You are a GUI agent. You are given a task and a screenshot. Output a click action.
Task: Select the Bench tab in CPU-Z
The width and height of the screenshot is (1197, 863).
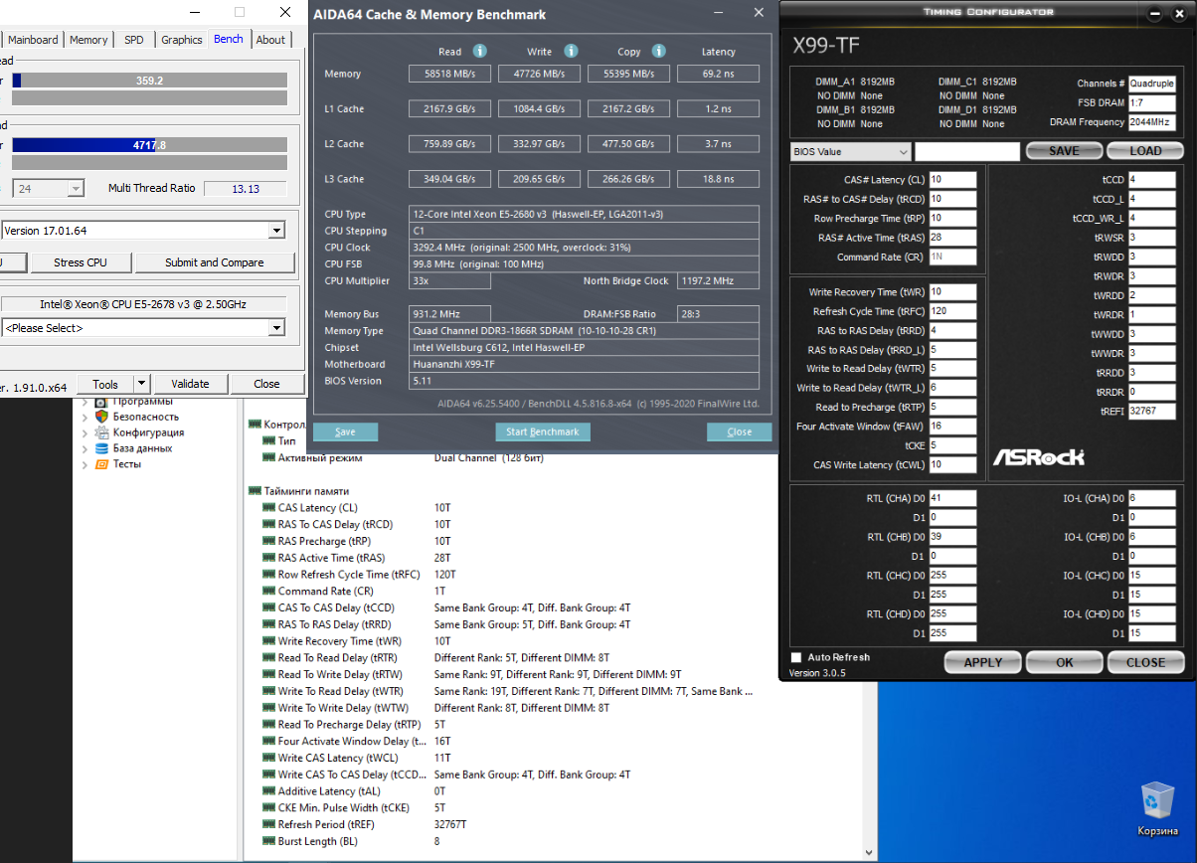pyautogui.click(x=229, y=39)
